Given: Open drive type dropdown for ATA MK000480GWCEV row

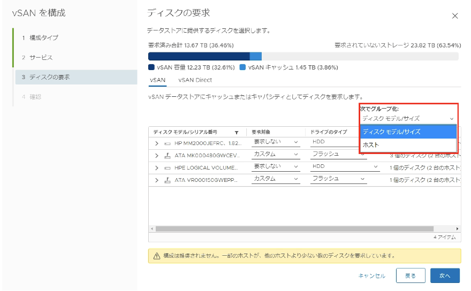Looking at the screenshot, I should pyautogui.click(x=338, y=155).
